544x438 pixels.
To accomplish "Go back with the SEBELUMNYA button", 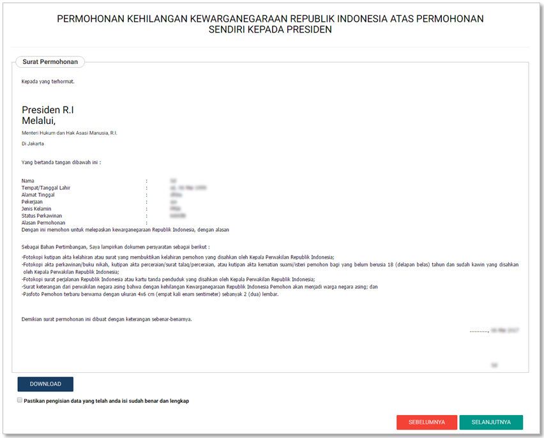I will pyautogui.click(x=427, y=422).
